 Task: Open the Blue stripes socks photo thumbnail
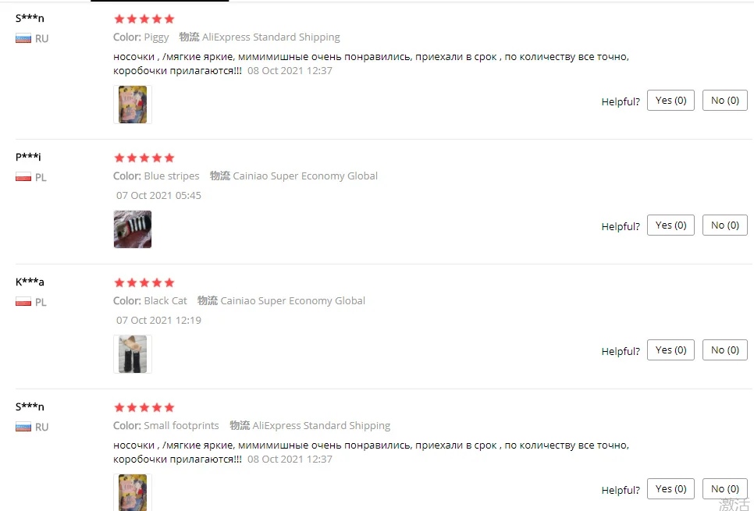click(x=133, y=229)
